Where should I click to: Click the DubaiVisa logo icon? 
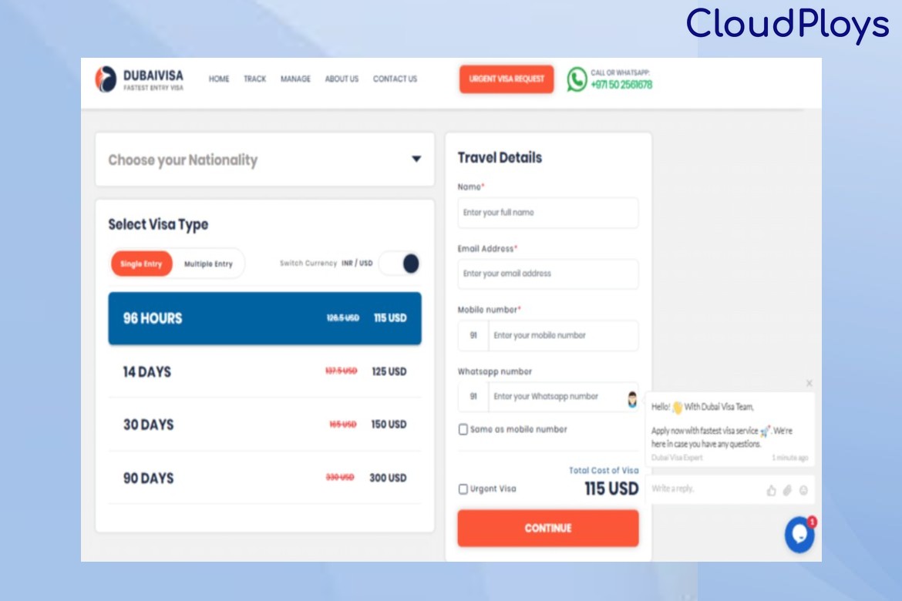click(106, 79)
